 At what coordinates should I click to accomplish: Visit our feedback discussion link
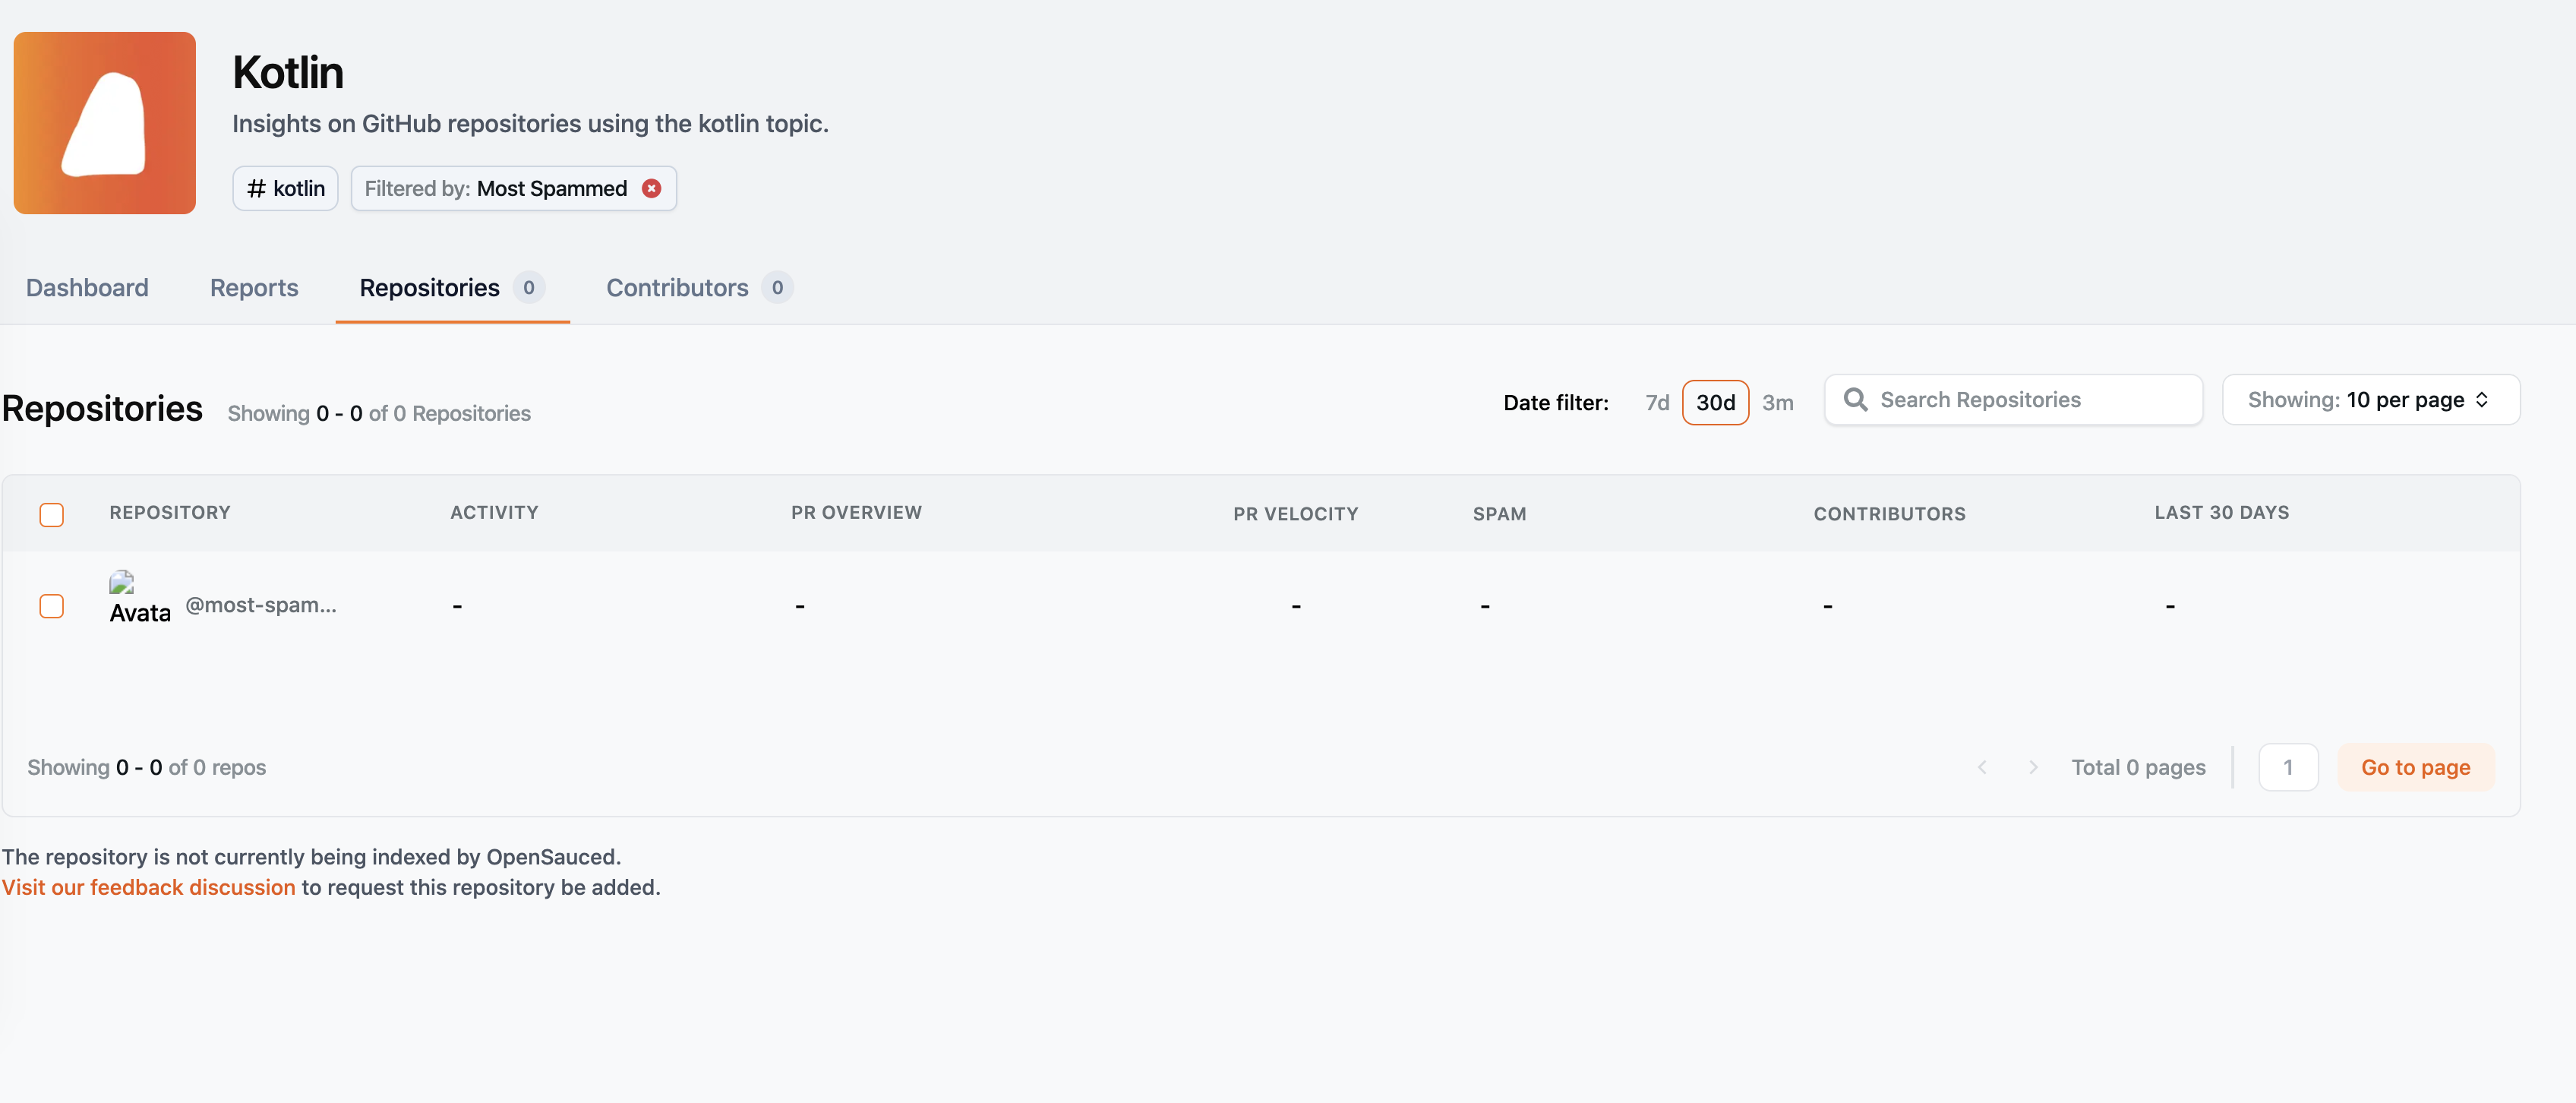pos(148,886)
